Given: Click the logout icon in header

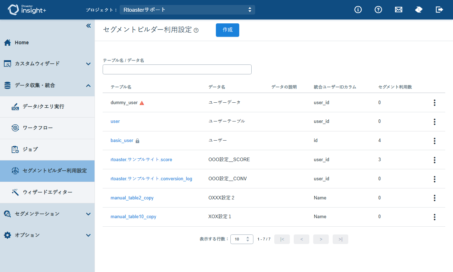Looking at the screenshot, I should [439, 10].
